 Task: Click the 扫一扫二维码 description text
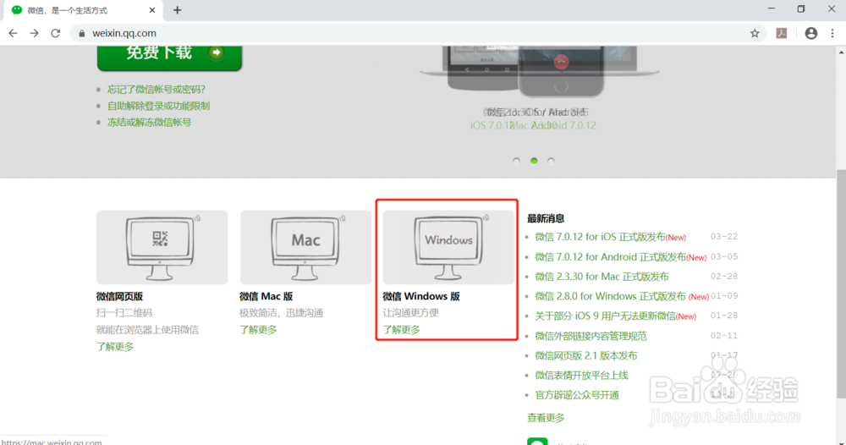point(124,313)
